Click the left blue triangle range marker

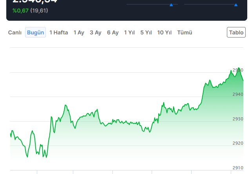pos(171,5)
